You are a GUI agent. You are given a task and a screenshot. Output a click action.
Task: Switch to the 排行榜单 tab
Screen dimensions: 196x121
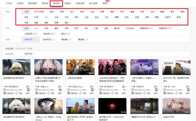click(x=93, y=3)
